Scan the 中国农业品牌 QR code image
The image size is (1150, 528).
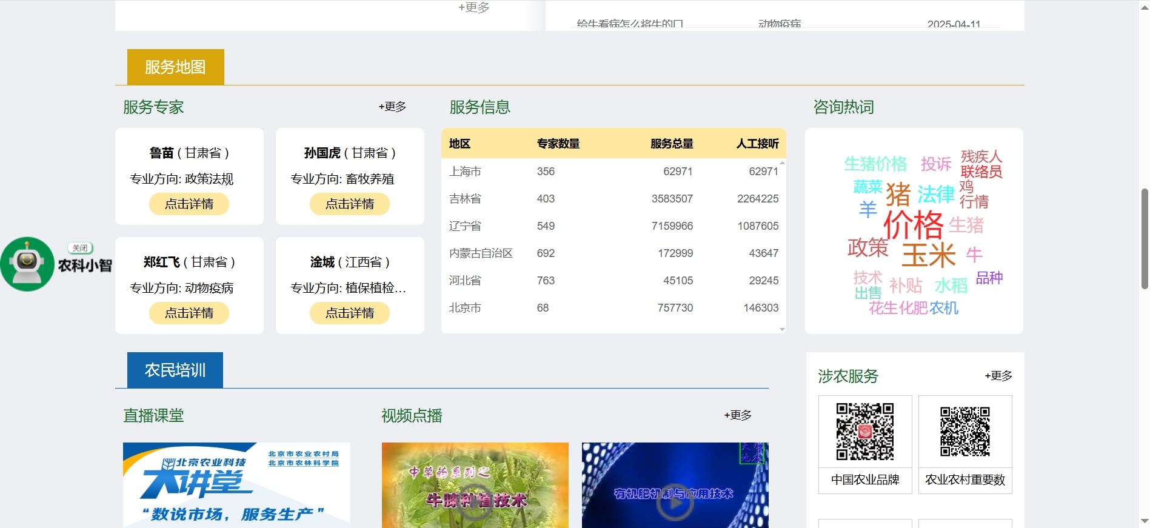(x=865, y=432)
